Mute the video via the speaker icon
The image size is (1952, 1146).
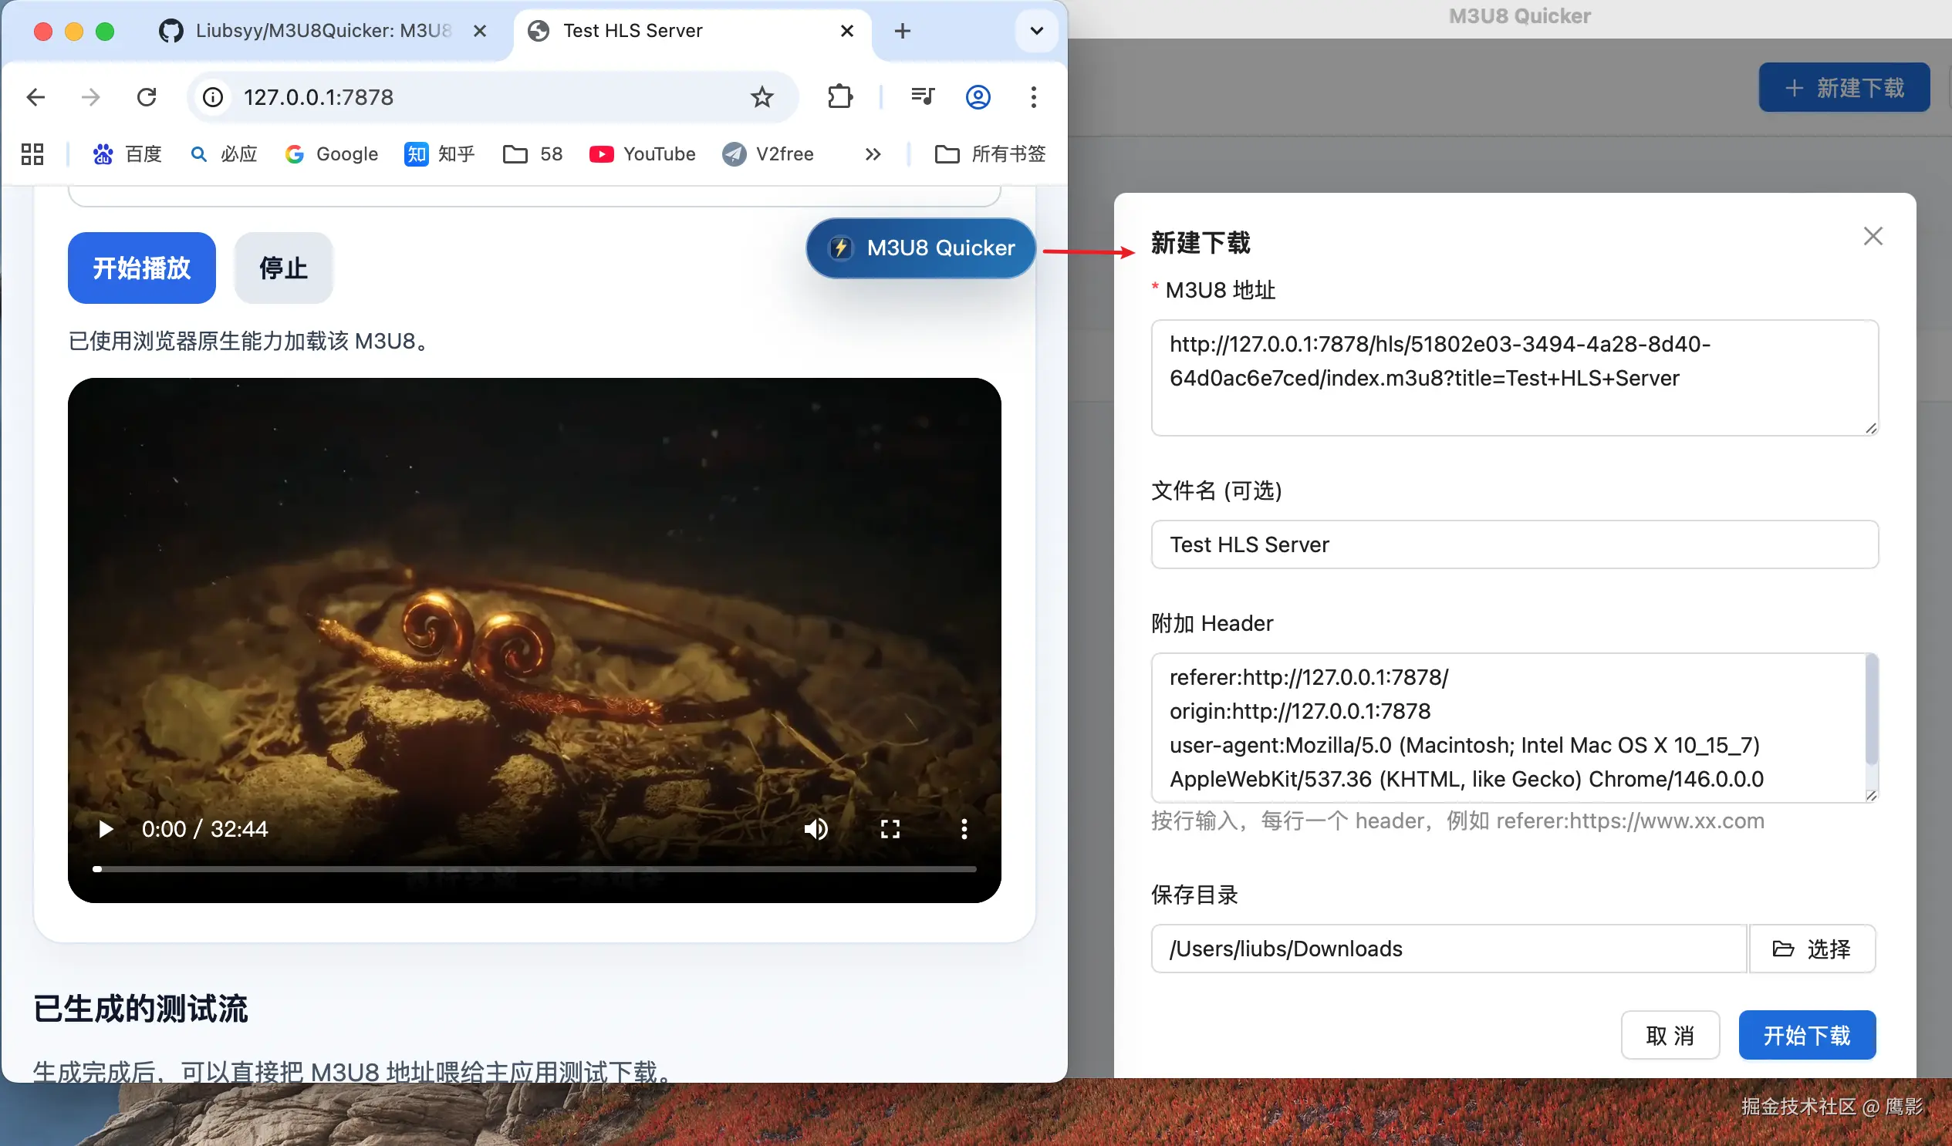point(815,828)
